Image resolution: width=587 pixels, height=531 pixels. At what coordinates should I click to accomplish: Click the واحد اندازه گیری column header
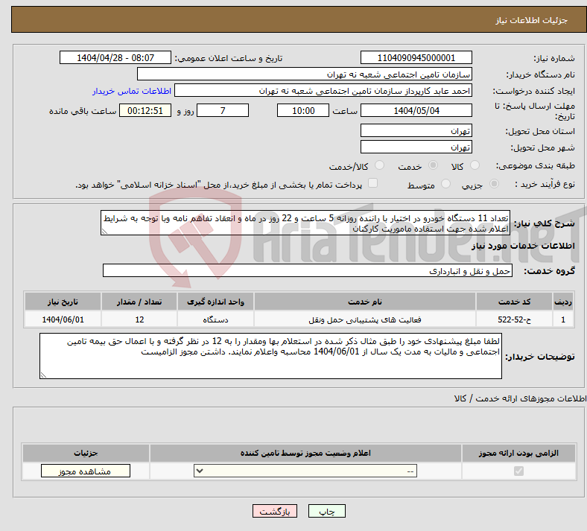215,302
